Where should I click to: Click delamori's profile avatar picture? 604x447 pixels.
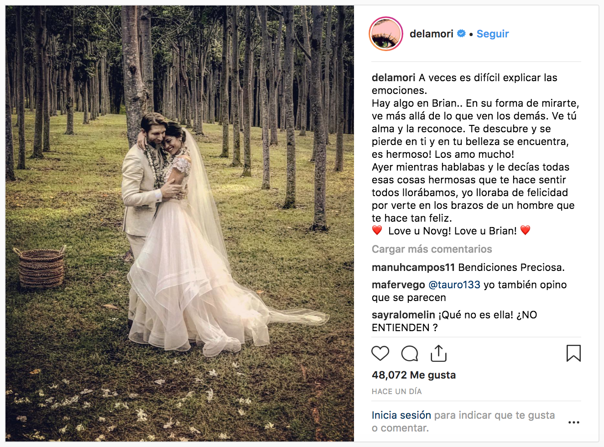386,34
